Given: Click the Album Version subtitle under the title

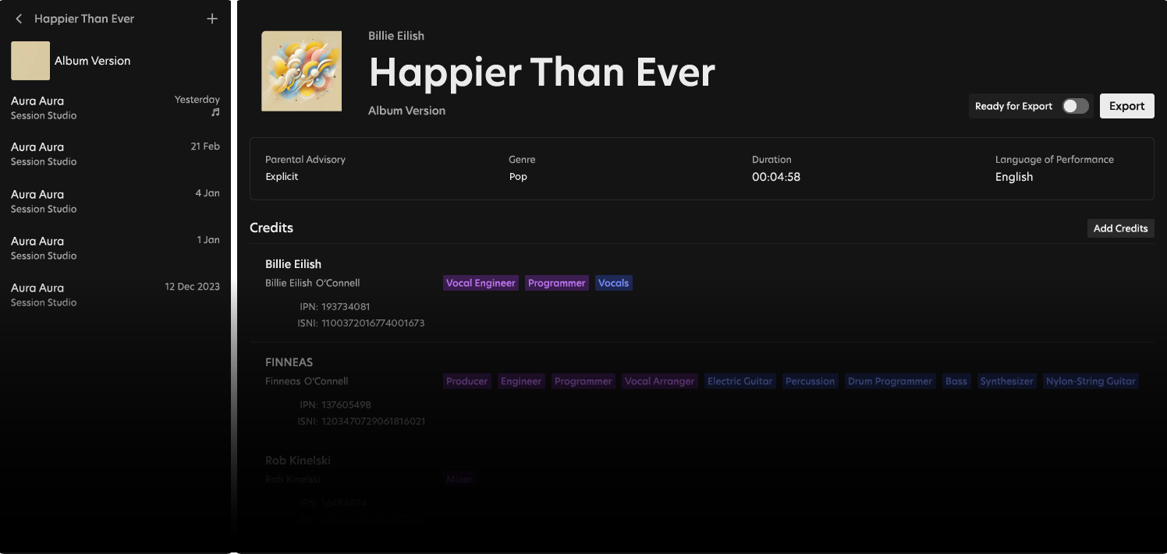Looking at the screenshot, I should [x=407, y=111].
